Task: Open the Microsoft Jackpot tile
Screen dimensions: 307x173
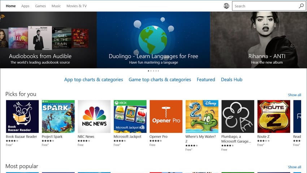Action: (130, 117)
